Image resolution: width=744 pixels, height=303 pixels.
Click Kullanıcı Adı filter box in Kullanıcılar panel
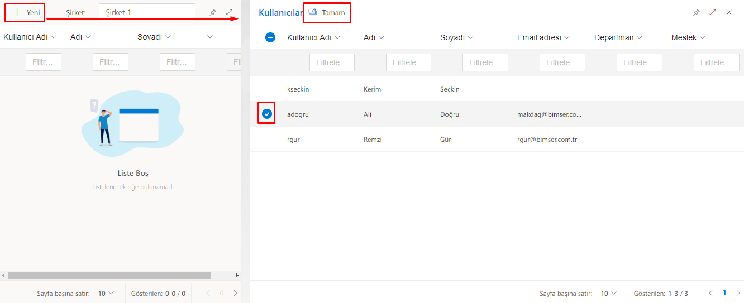click(x=332, y=62)
